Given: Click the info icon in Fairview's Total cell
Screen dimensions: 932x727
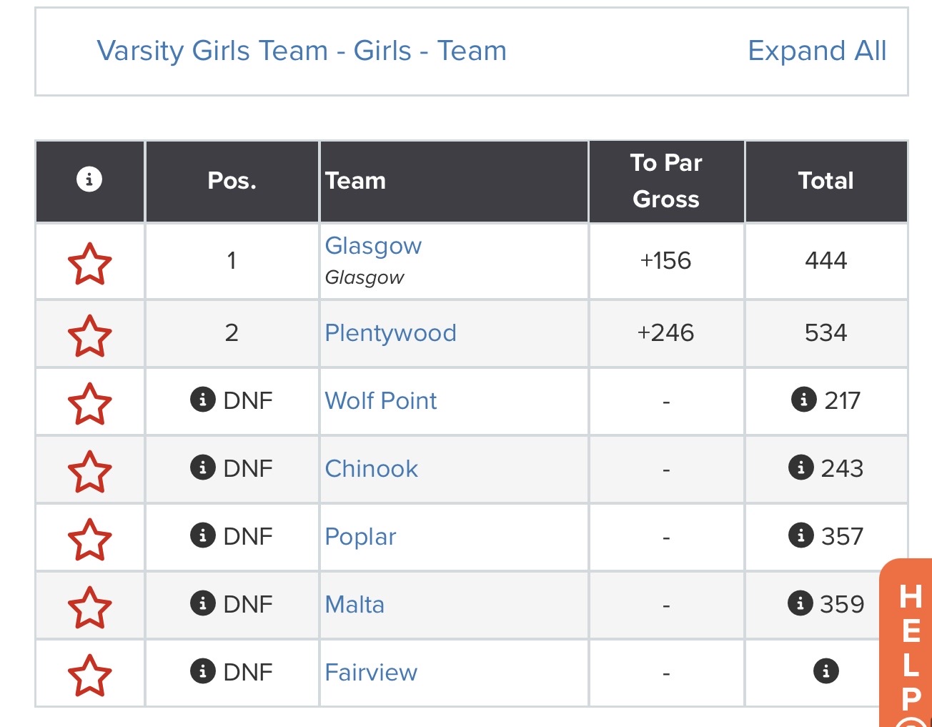Looking at the screenshot, I should [826, 671].
